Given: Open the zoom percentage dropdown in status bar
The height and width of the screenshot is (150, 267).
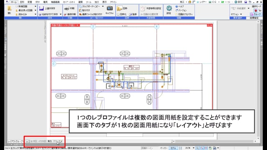Looking at the screenshot, I should [x=194, y=148].
